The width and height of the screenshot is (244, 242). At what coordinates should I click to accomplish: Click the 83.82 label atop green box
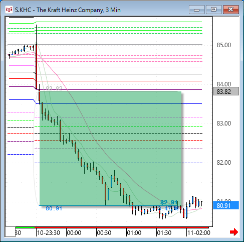coord(54,88)
